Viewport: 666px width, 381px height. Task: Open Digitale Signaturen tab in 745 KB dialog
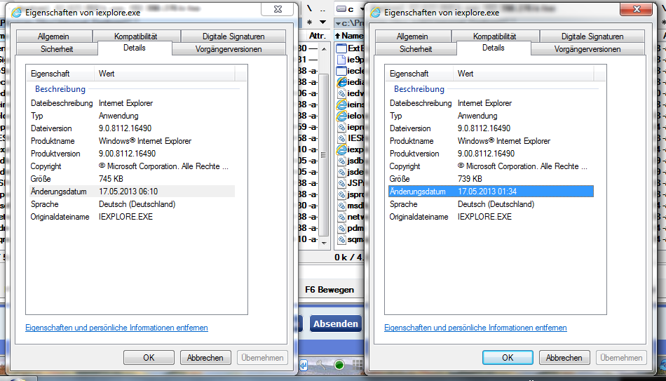233,36
